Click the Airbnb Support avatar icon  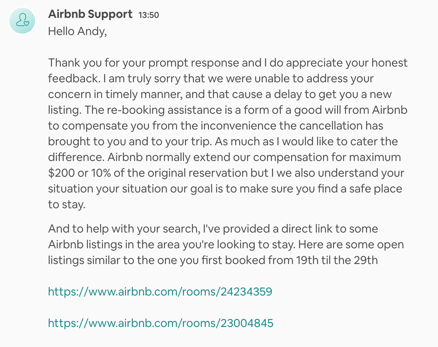point(22,21)
